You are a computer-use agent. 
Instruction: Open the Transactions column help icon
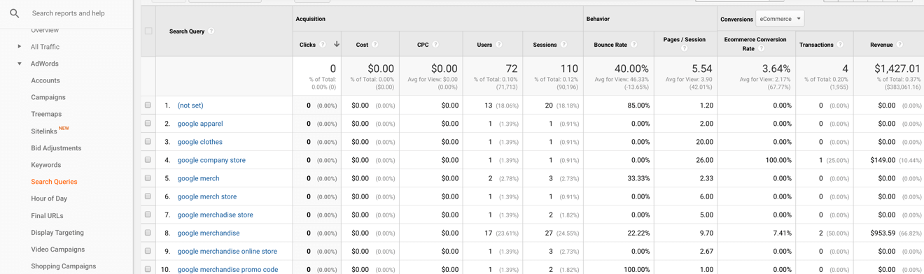pyautogui.click(x=840, y=45)
